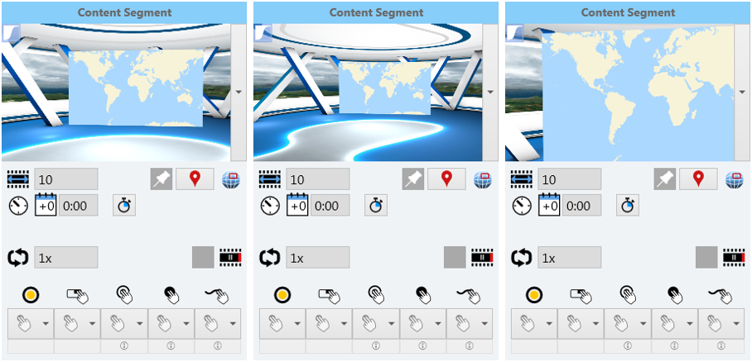
Task: Click the red map marker button in middle panel
Action: click(x=446, y=179)
